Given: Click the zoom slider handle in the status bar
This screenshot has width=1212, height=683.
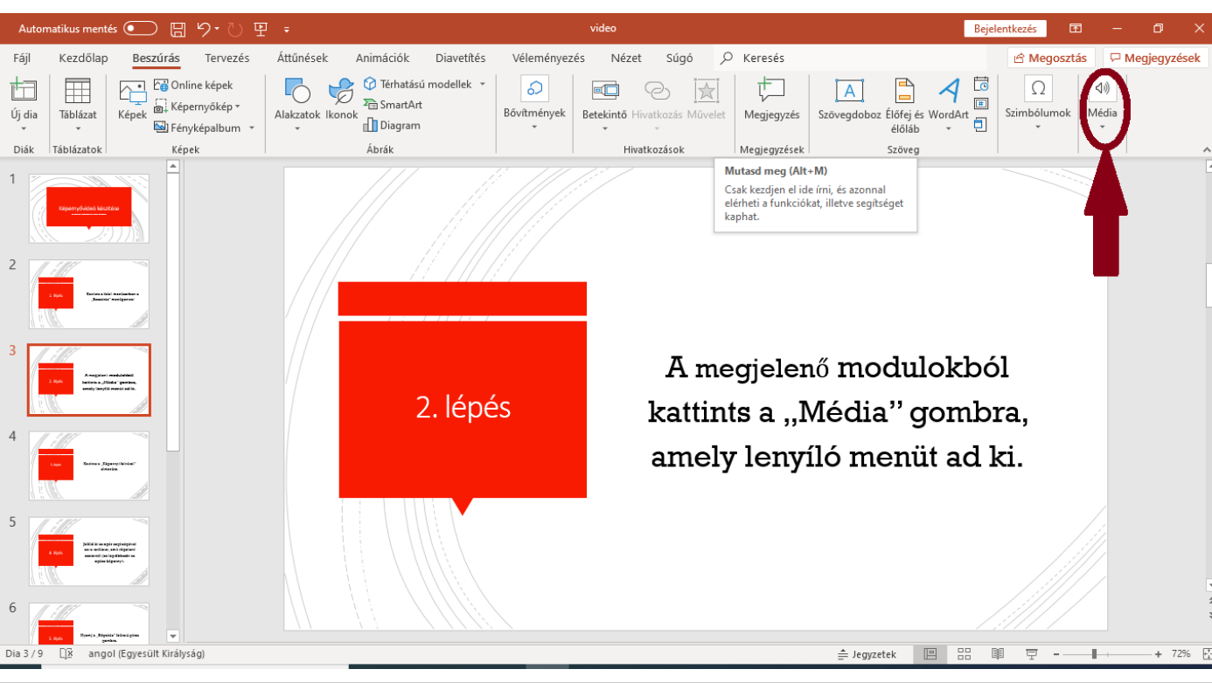Looking at the screenshot, I should click(x=1094, y=653).
